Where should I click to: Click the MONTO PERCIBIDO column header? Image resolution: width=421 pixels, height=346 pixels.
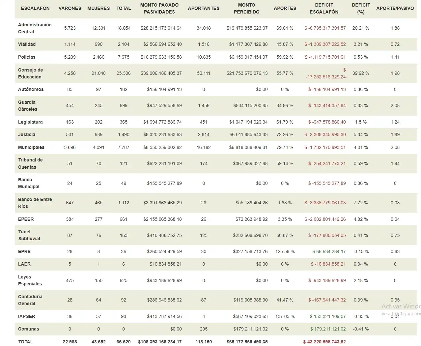(x=247, y=9)
